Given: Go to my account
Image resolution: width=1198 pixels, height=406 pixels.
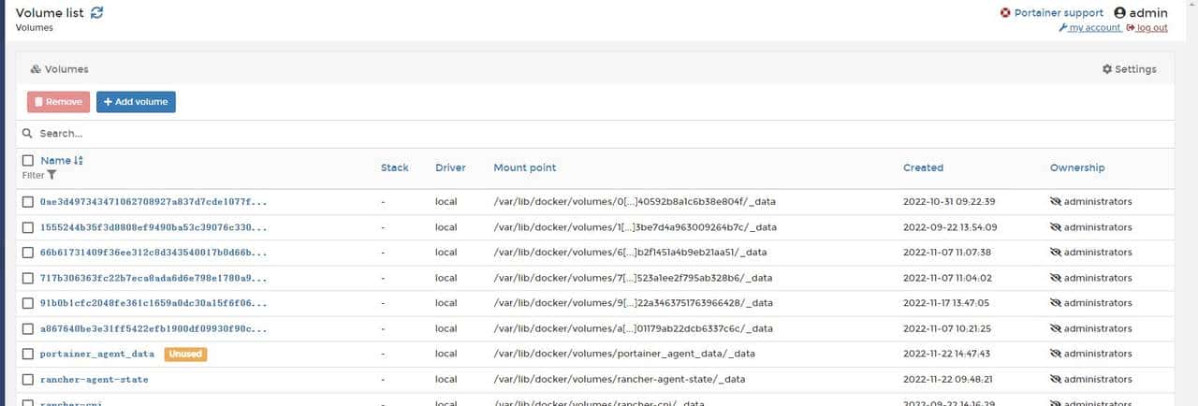Looking at the screenshot, I should click(x=1094, y=28).
